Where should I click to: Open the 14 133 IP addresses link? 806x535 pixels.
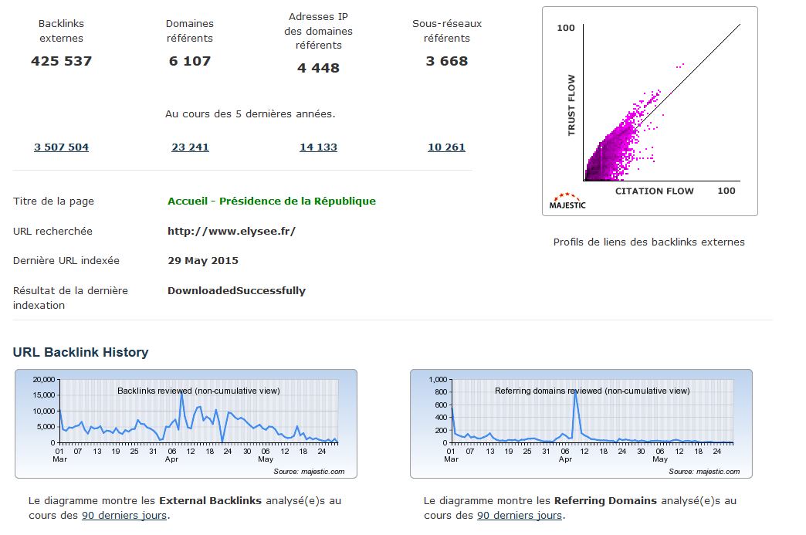(318, 147)
